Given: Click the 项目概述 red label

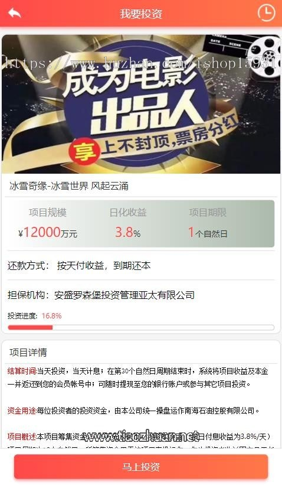Looking at the screenshot, I should tap(22, 437).
